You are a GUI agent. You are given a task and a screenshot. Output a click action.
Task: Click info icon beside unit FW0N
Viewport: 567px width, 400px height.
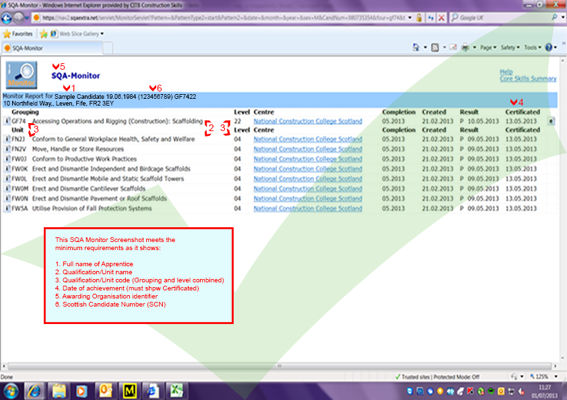[7, 198]
